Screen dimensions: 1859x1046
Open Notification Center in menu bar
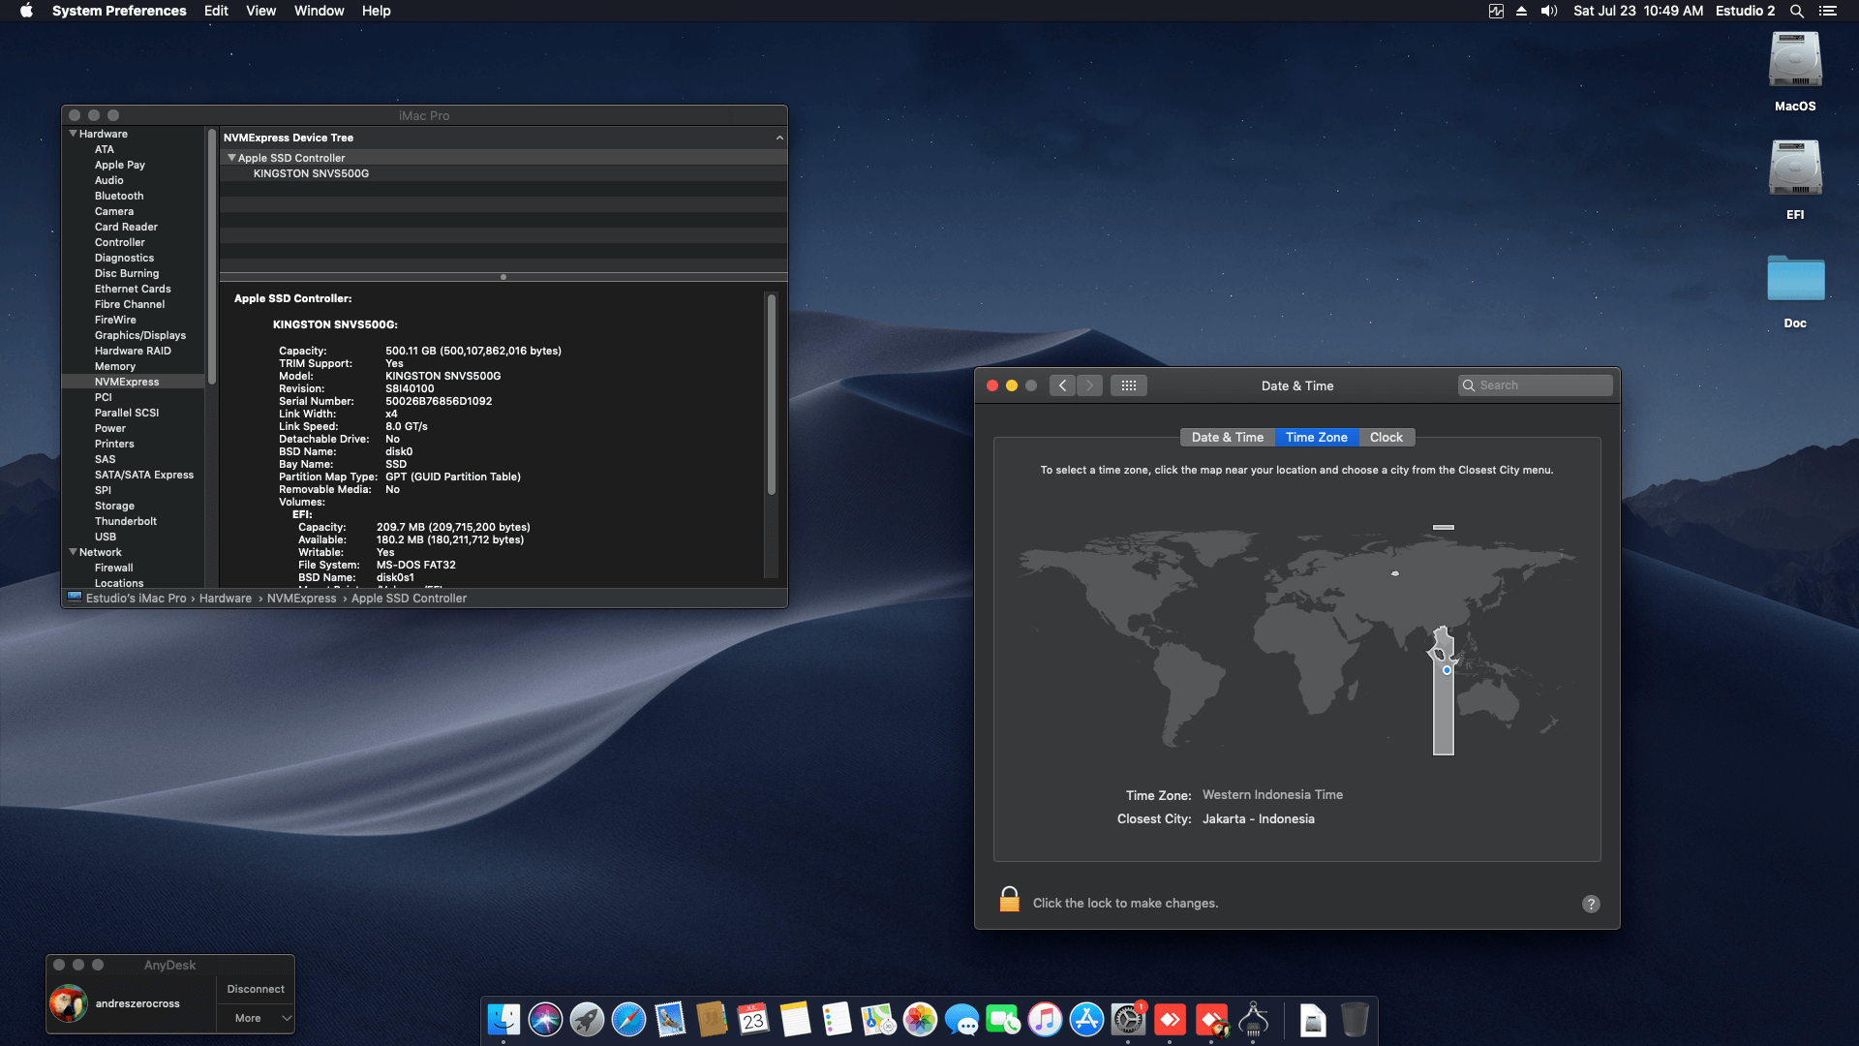pos(1827,11)
